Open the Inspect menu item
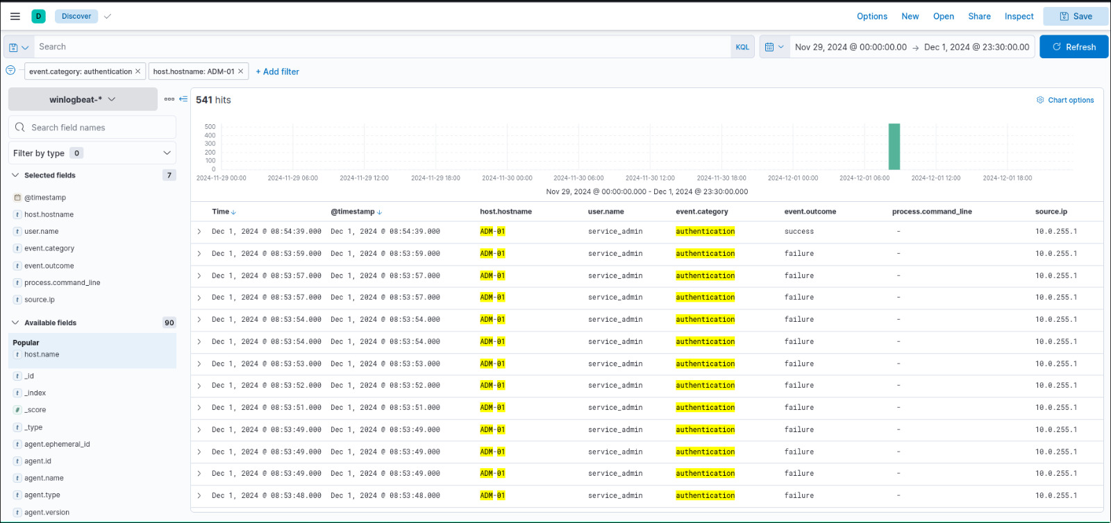 point(1019,16)
